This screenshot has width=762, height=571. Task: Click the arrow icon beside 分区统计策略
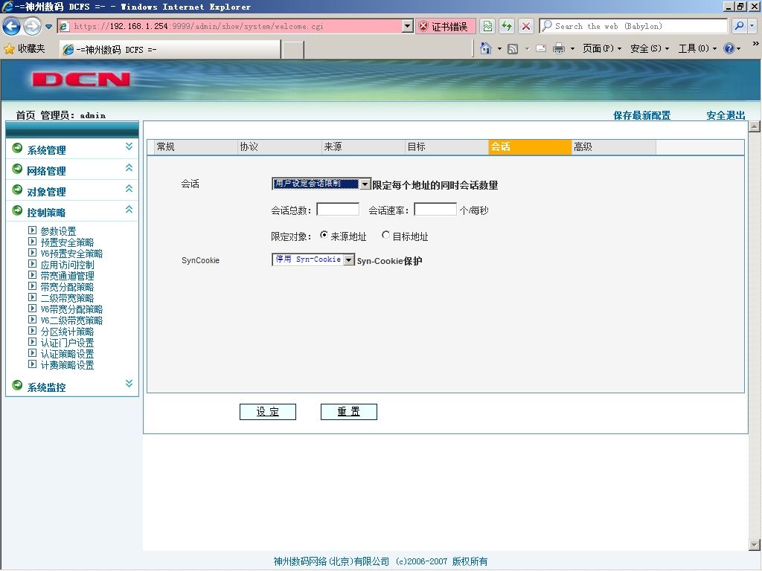(x=32, y=331)
